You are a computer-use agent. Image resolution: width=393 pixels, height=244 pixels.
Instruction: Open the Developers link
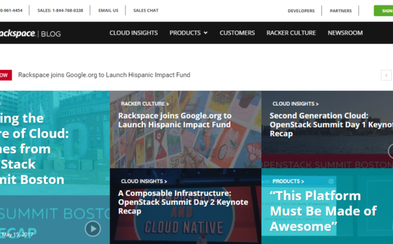pyautogui.click(x=301, y=11)
